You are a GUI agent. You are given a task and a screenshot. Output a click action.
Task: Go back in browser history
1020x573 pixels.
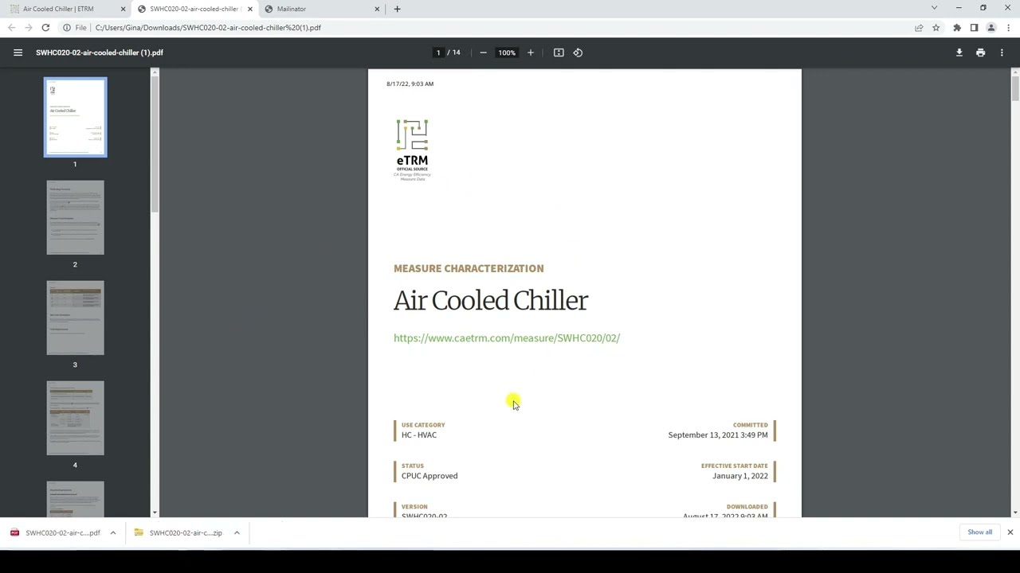pos(11,28)
